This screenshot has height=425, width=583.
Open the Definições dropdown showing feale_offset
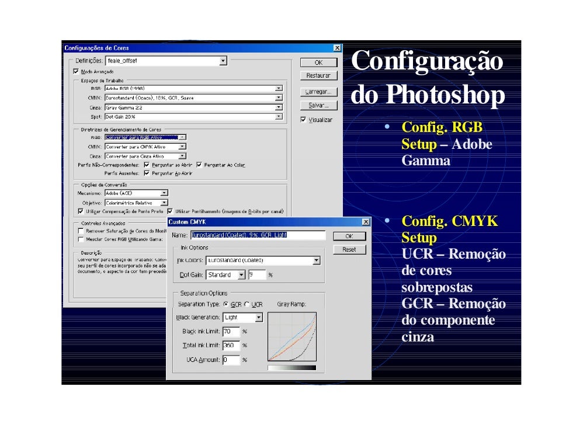click(166, 61)
